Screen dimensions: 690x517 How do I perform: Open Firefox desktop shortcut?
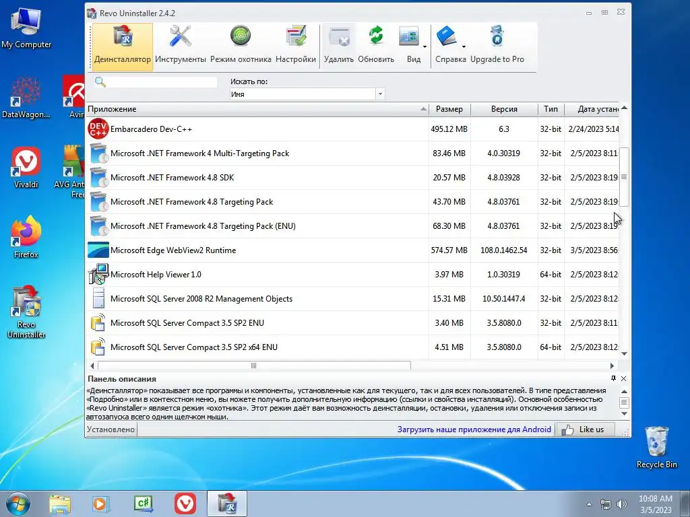26,238
